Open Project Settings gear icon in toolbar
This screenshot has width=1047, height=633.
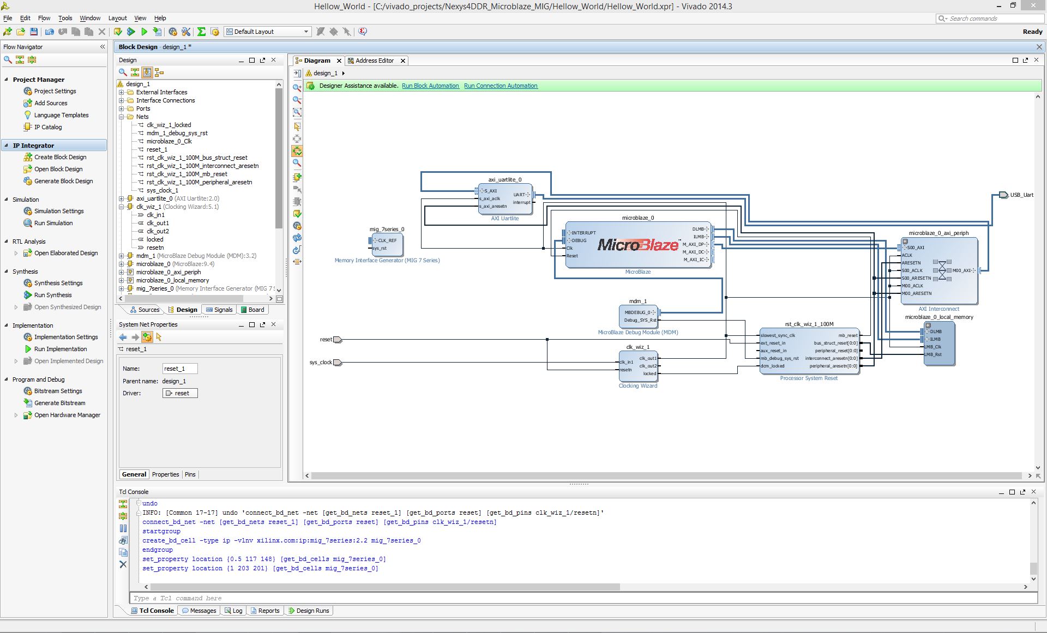(173, 32)
